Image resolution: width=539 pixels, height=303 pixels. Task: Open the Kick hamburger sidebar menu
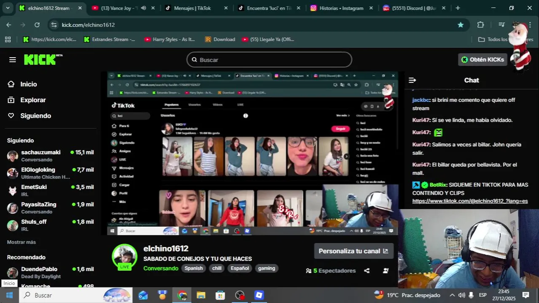12,60
